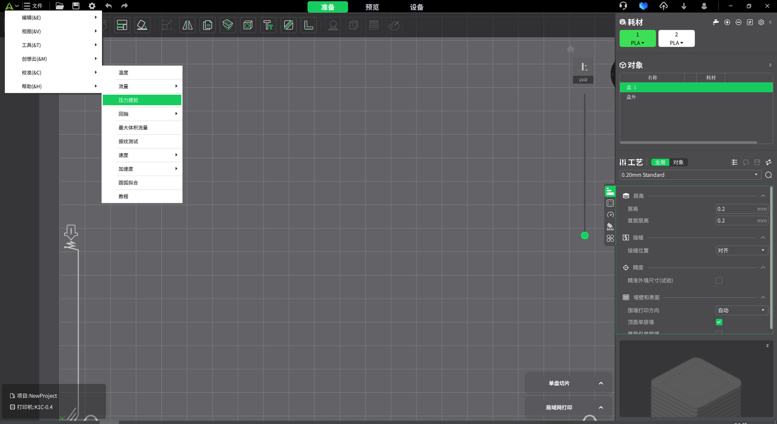The height and width of the screenshot is (424, 777).
Task: Open filament settings gear icon
Action: pos(761,22)
